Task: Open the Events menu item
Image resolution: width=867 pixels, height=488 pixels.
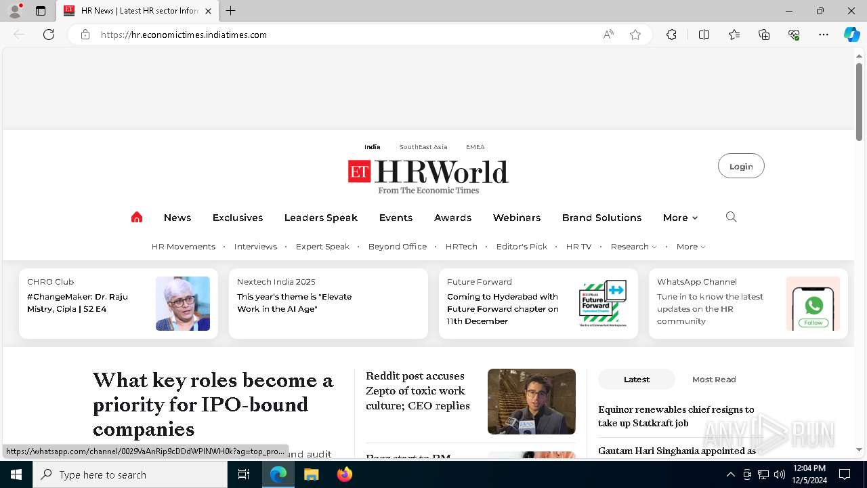Action: (396, 218)
